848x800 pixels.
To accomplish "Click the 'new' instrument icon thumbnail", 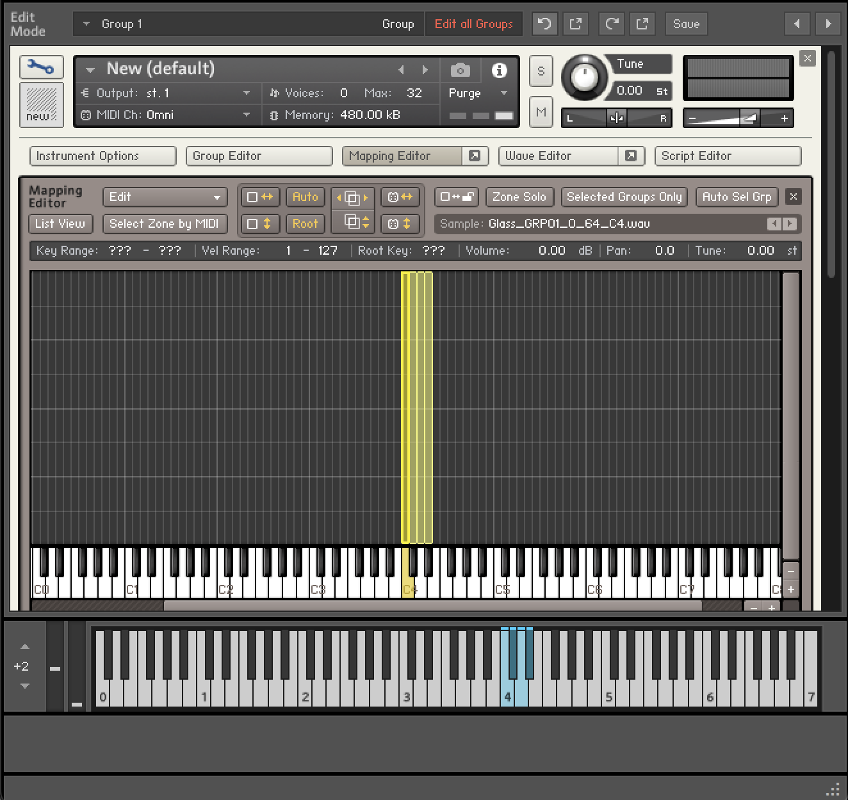I will click(41, 105).
